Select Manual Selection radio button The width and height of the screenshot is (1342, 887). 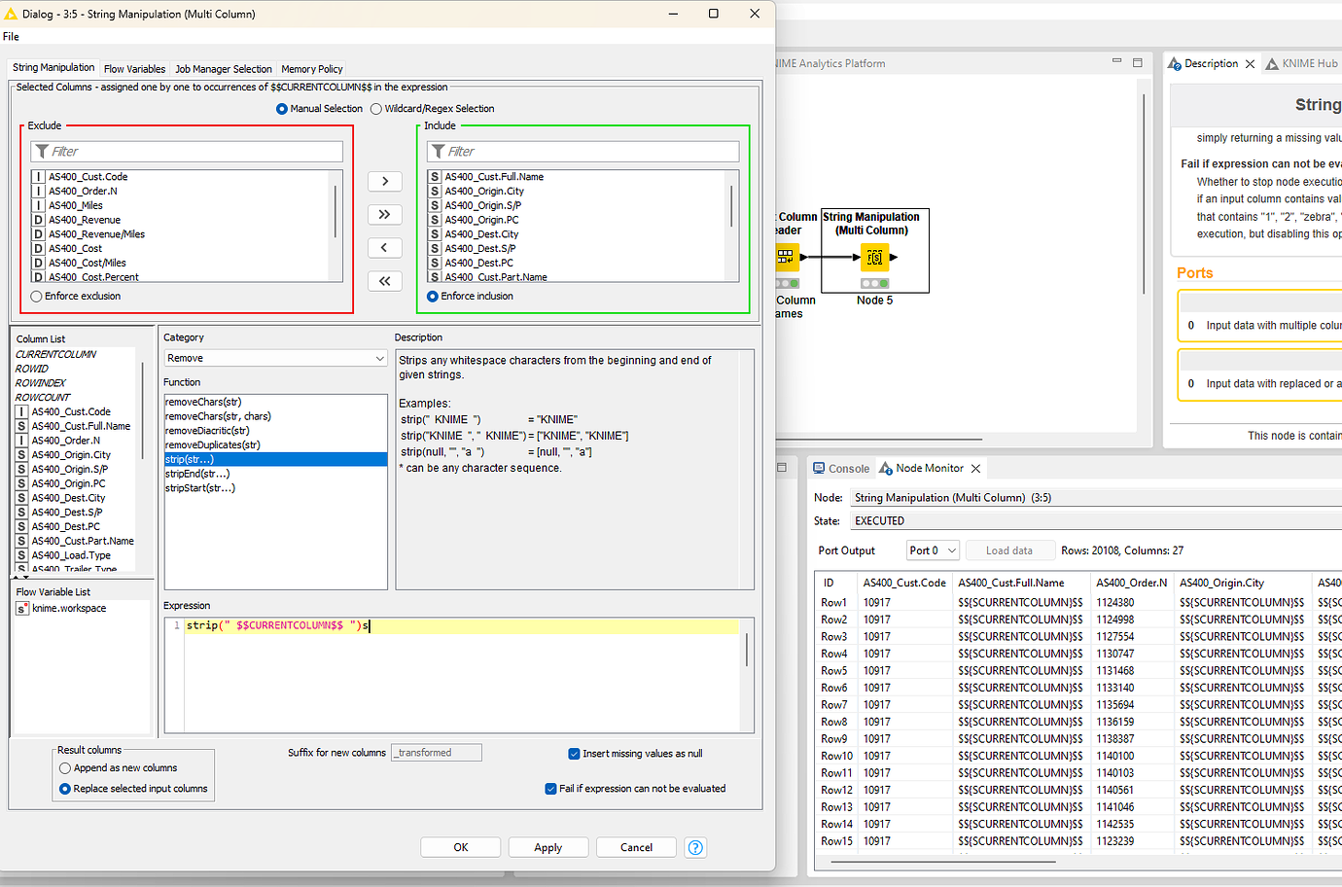282,109
